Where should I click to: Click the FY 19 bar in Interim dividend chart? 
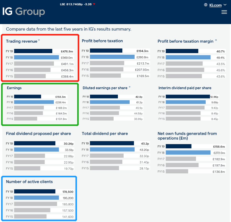(x=188, y=97)
